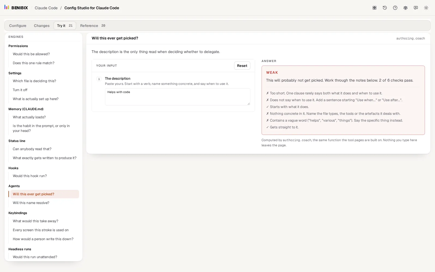Go to Claude Code breadcrumb

[46, 8]
